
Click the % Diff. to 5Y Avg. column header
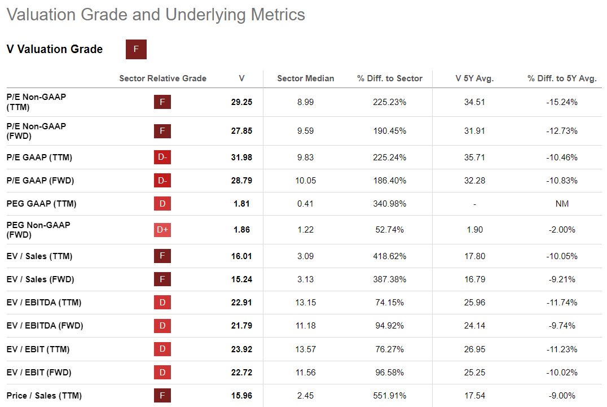pos(562,78)
